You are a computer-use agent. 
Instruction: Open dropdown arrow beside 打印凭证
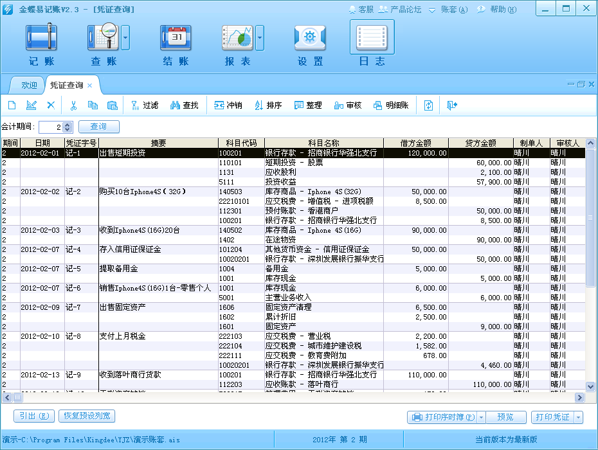point(579,417)
